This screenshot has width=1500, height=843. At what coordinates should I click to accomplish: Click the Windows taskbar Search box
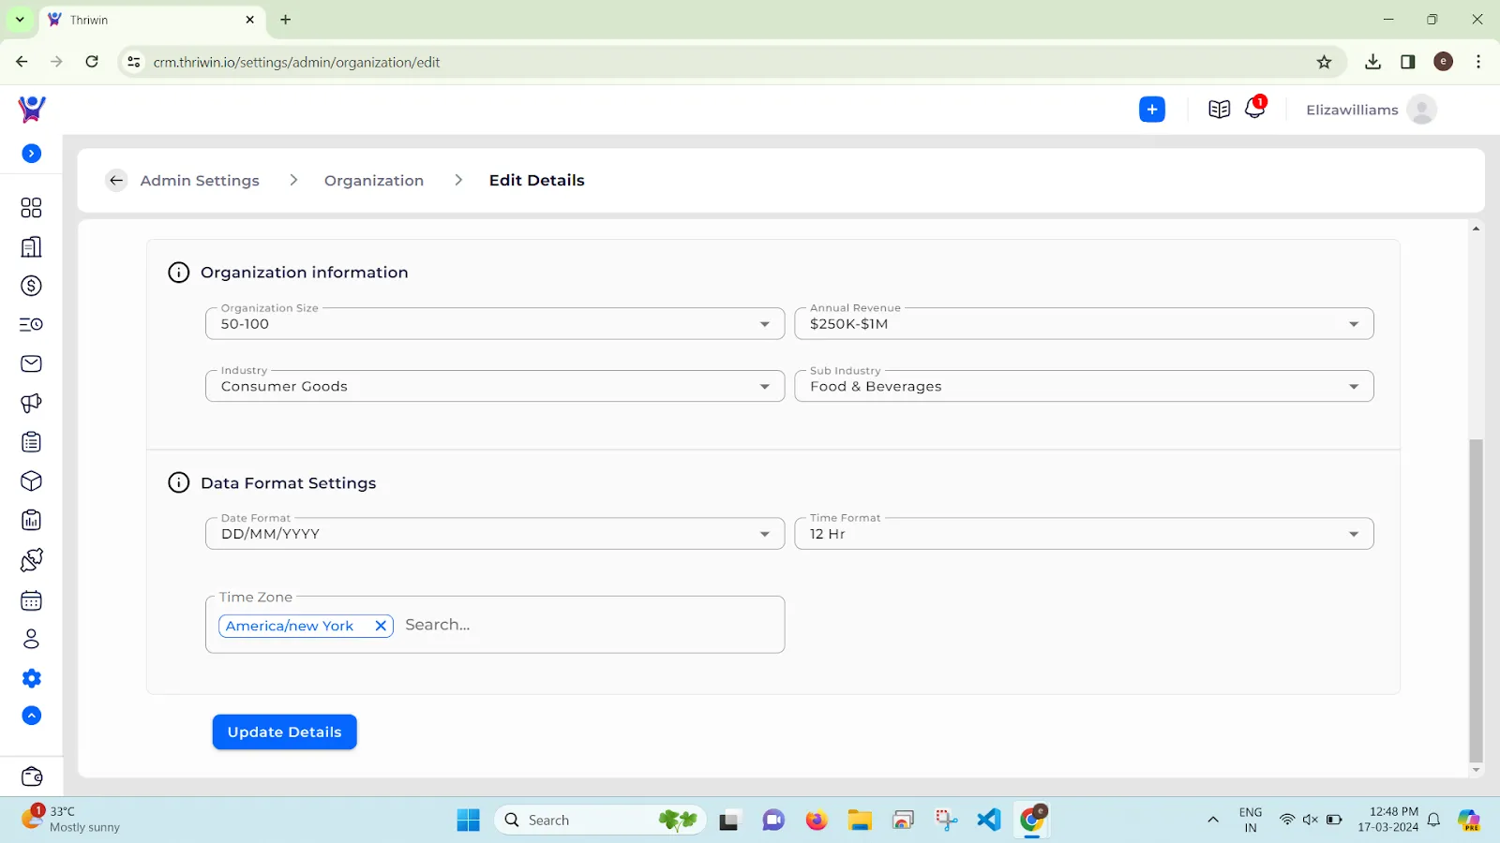click(600, 821)
